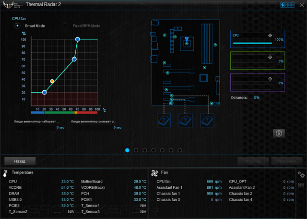
Task: Click the PCH chip on motherboard diagram
Action: coord(203,78)
